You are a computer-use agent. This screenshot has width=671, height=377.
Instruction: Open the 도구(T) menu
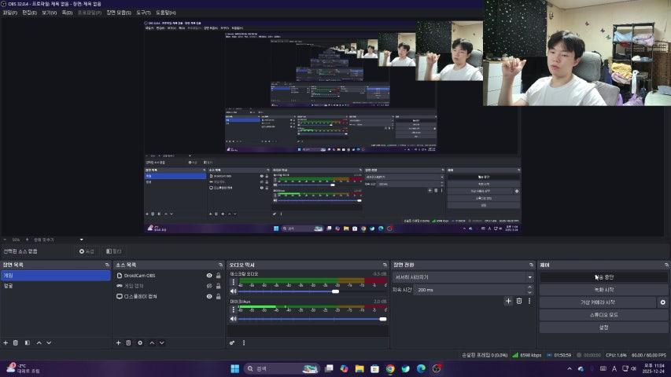[x=144, y=13]
